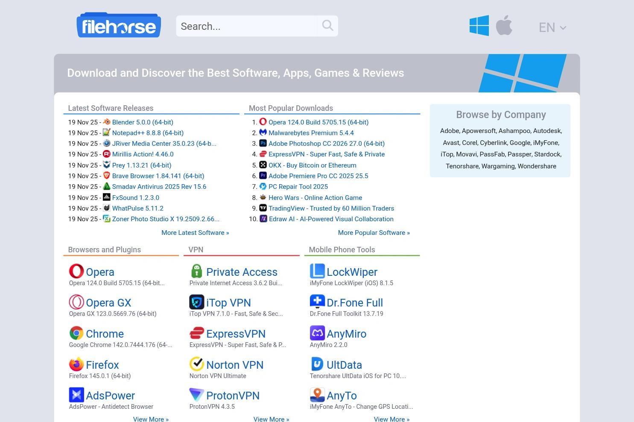The width and height of the screenshot is (634, 422).
Task: Open the ExpressVPN title link
Action: tap(236, 334)
